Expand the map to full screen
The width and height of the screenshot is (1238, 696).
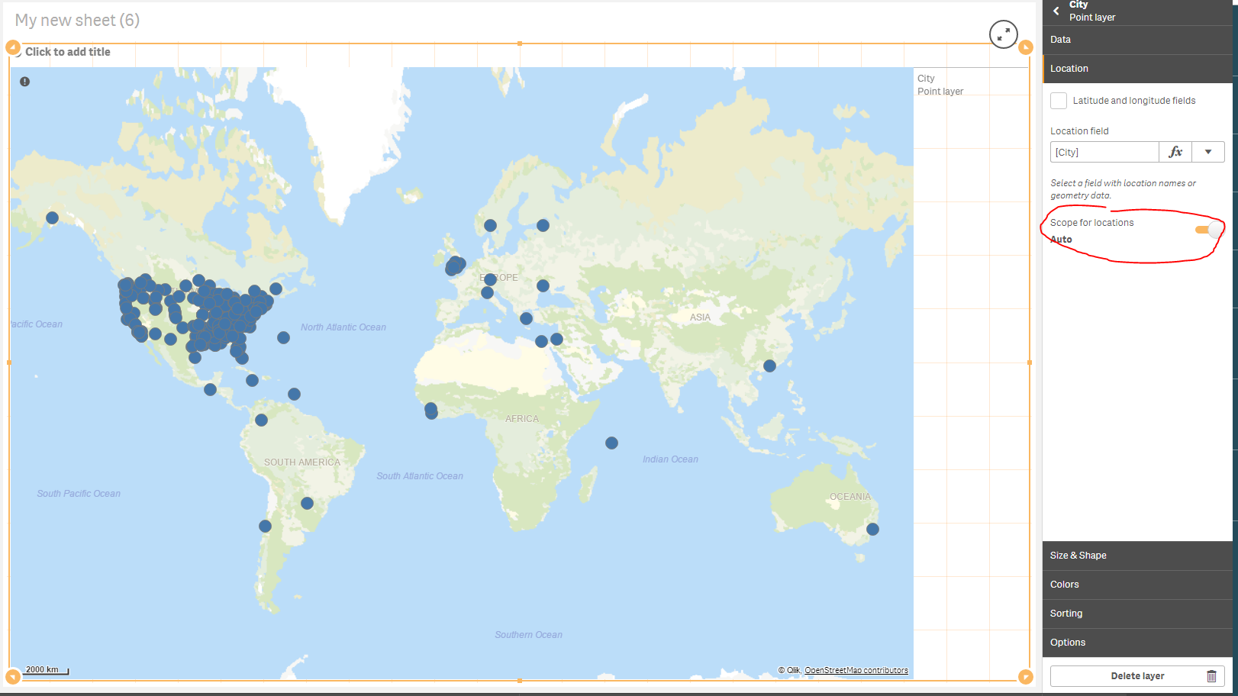click(x=1004, y=34)
